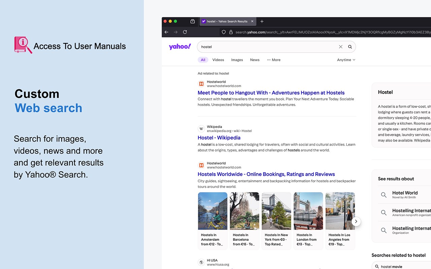This screenshot has height=269, width=431.
Task: Select Hostelling International American nonprofit suggestion
Action: pos(411,213)
